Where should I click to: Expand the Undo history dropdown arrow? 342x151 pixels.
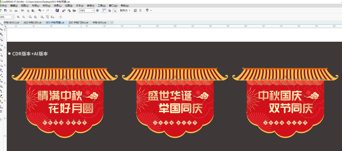coord(43,11)
